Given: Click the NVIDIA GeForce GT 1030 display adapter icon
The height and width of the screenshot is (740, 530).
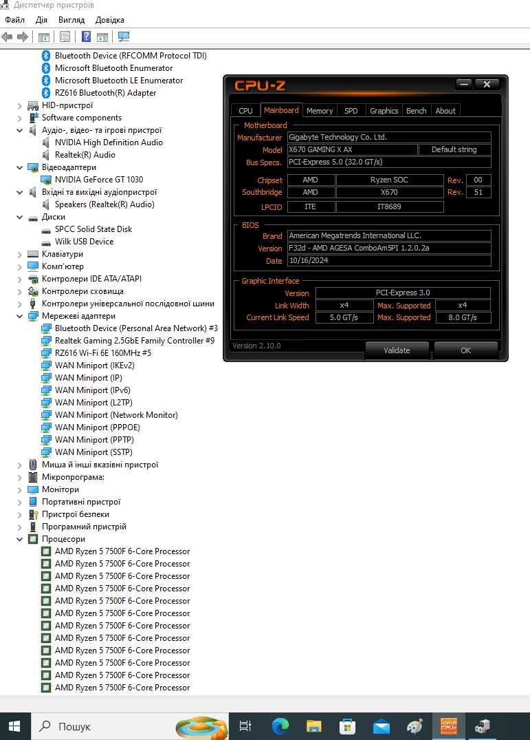Looking at the screenshot, I should pos(46,180).
